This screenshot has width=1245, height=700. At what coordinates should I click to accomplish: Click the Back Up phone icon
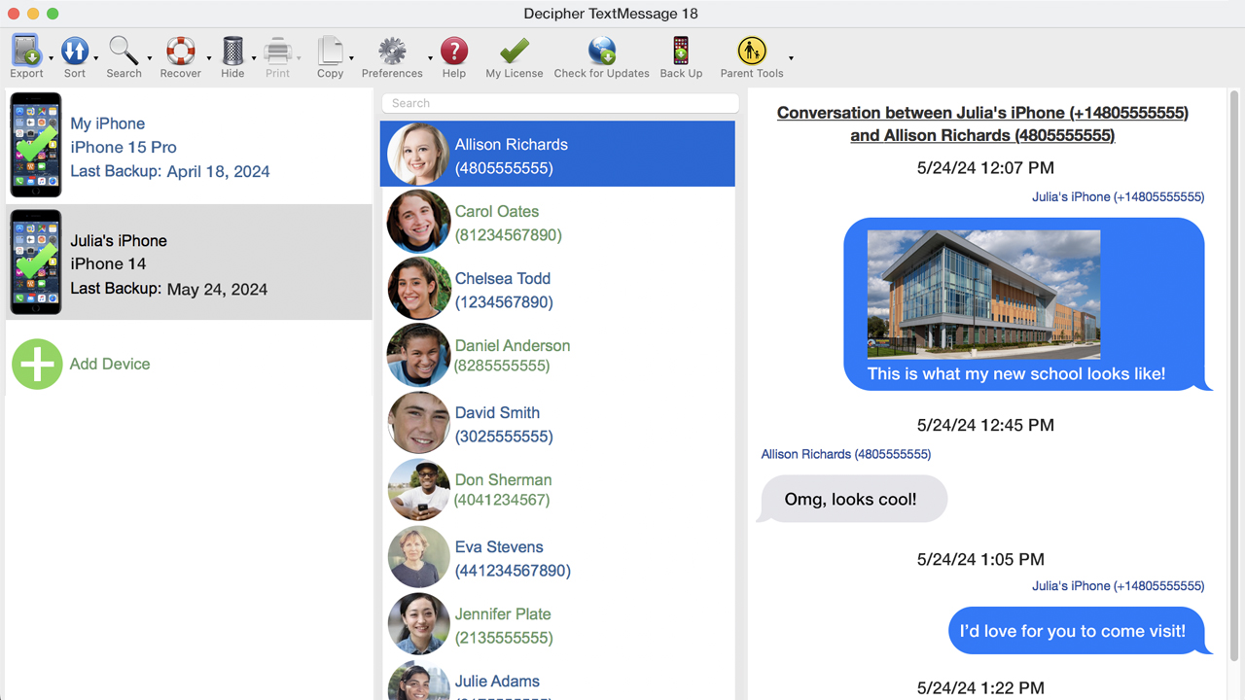coord(681,52)
